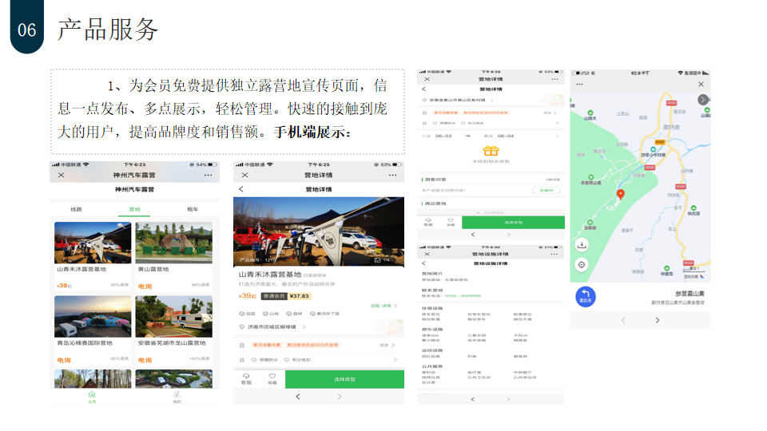Screen dimensions: 767x431
Task: Switch to the 租车 tab
Action: point(193,209)
